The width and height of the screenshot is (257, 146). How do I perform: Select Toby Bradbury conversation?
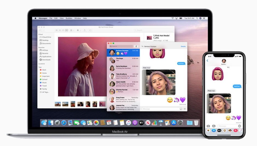tap(123, 76)
